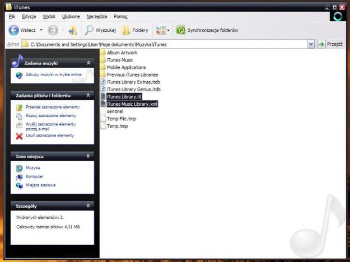The width and height of the screenshot is (350, 262).
Task: Open Miejsca sieciowe link
Action: pyautogui.click(x=41, y=185)
